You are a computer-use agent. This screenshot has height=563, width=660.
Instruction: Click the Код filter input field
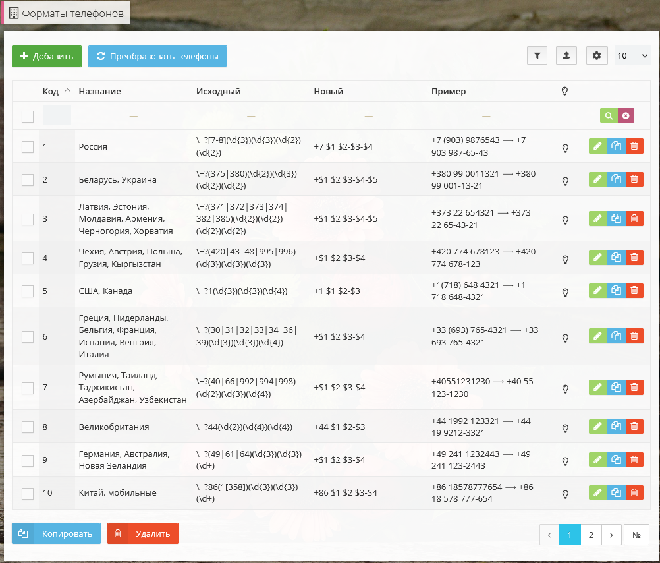point(57,116)
